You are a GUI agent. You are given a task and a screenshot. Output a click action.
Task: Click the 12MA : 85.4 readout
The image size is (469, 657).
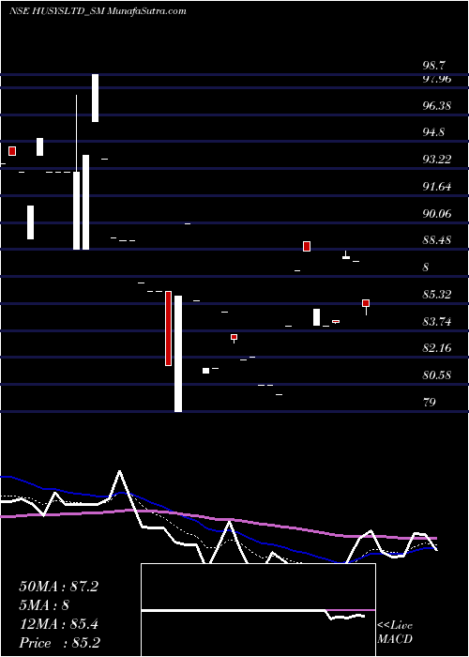pos(58,624)
